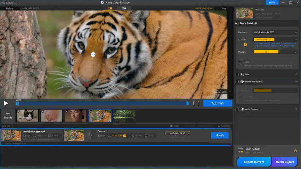
Task: Play the video preview
Action: pos(6,103)
